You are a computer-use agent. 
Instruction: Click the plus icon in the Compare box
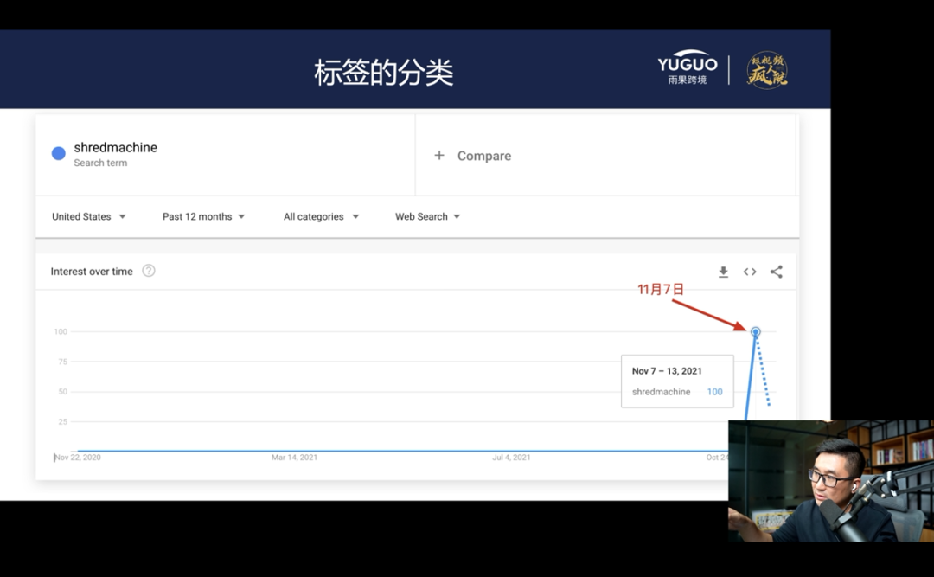[x=439, y=156]
